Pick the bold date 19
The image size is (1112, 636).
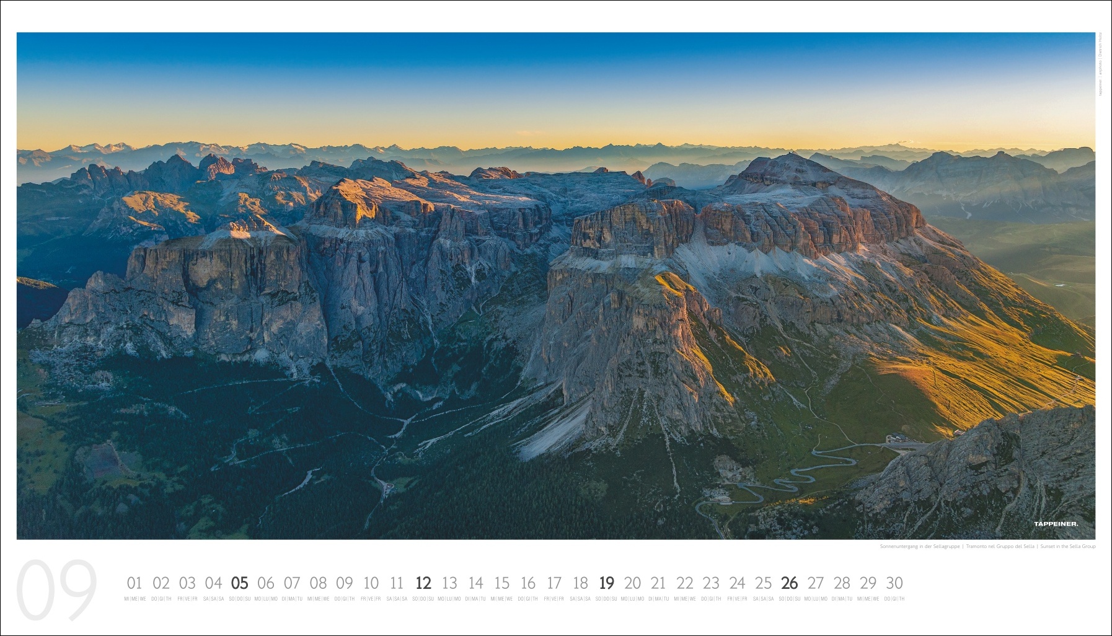point(606,583)
